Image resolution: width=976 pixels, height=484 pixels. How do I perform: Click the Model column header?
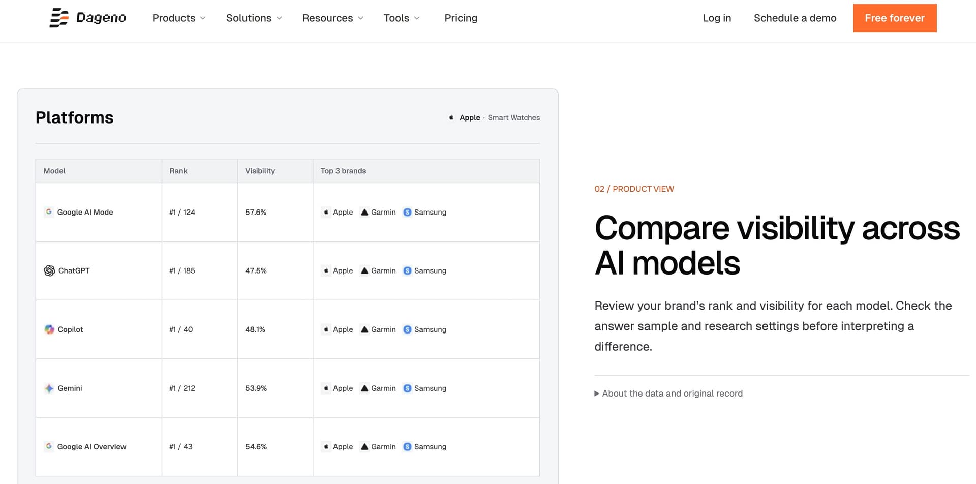[x=54, y=171]
